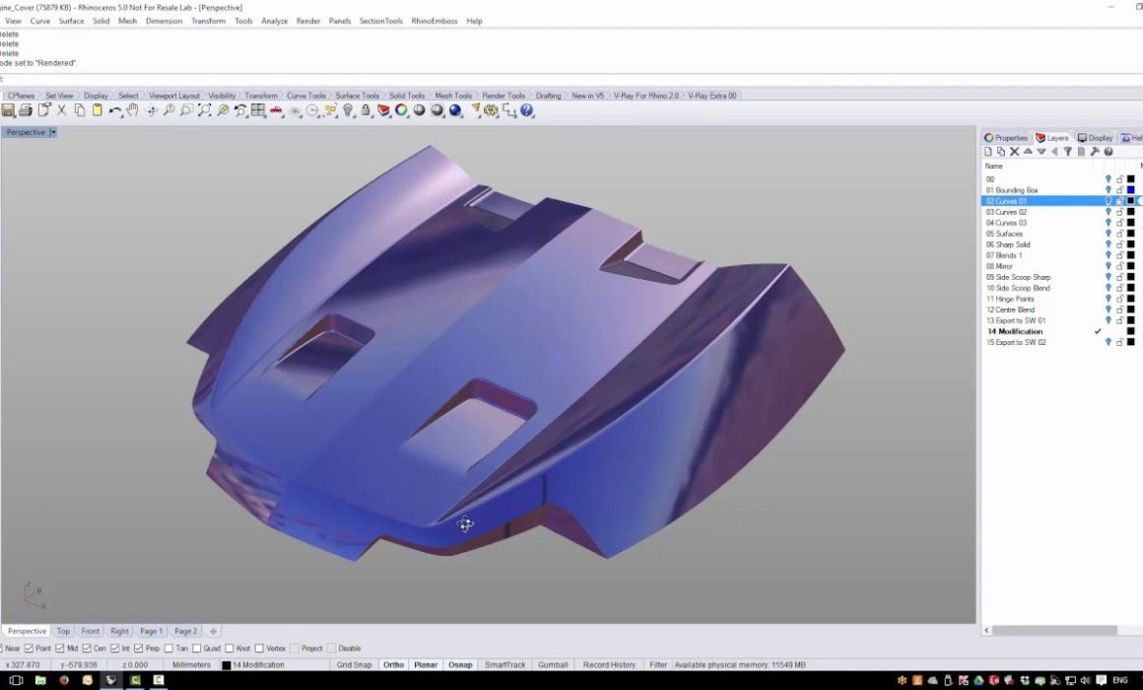Click the Move layer up arrow icon

[x=1028, y=152]
